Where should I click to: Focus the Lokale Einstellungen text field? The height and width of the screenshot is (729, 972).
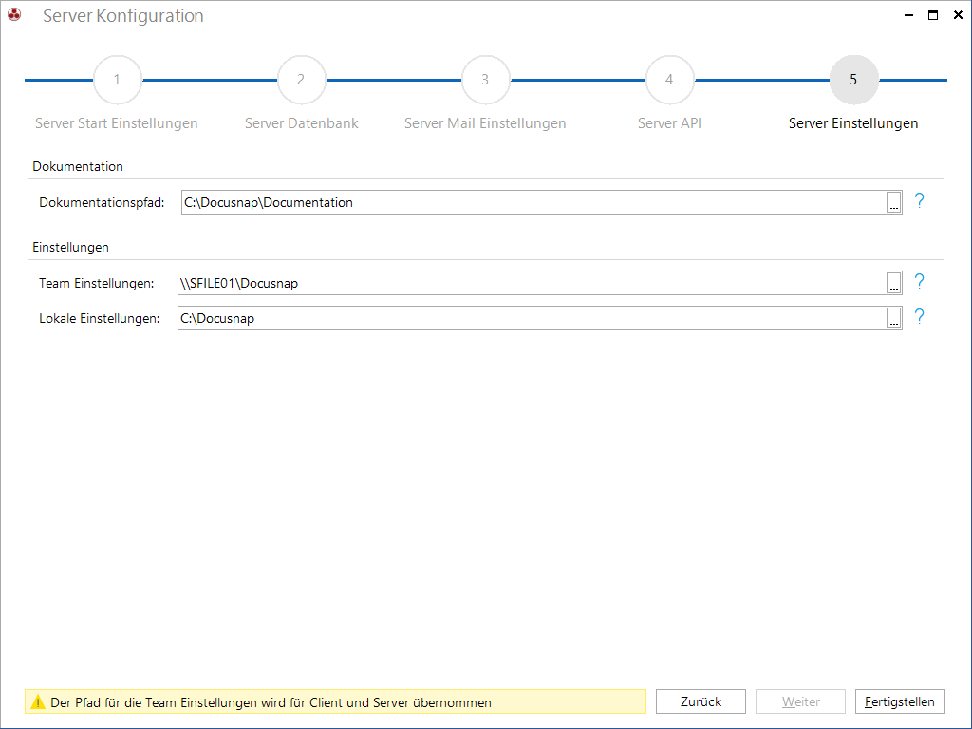[x=532, y=318]
